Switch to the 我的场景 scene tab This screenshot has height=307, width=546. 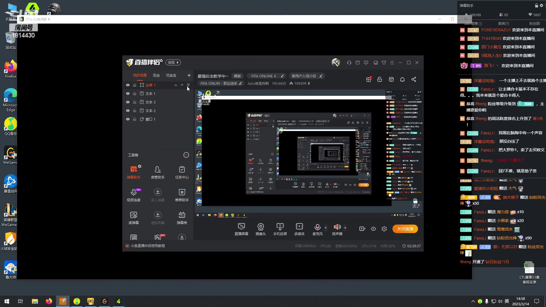click(x=140, y=75)
